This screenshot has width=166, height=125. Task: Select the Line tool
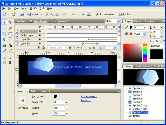click(x=4, y=28)
